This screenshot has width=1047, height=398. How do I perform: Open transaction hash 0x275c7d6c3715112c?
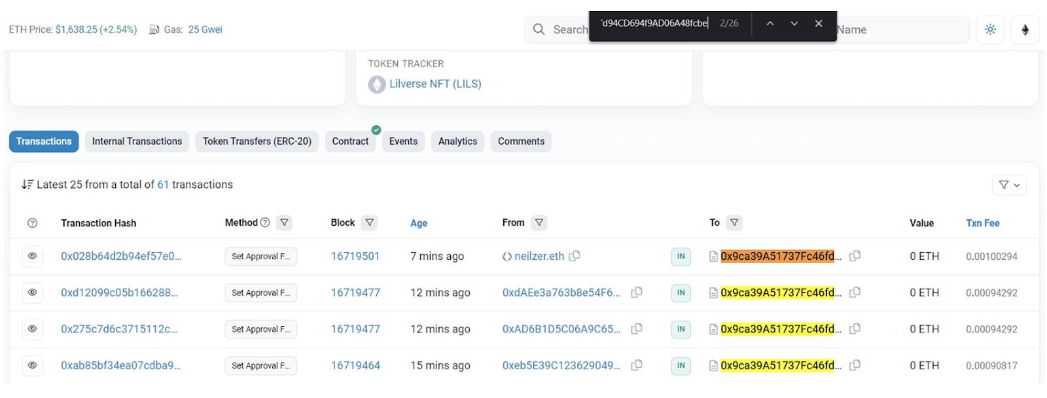119,329
